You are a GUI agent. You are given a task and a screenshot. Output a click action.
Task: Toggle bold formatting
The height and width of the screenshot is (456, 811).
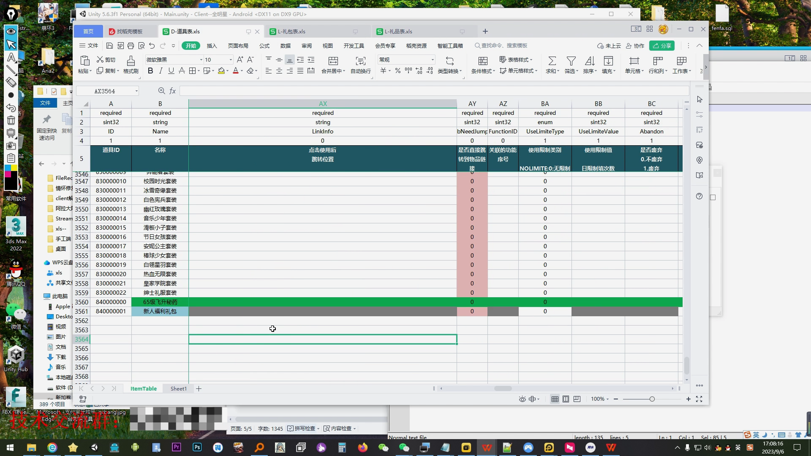click(x=150, y=71)
